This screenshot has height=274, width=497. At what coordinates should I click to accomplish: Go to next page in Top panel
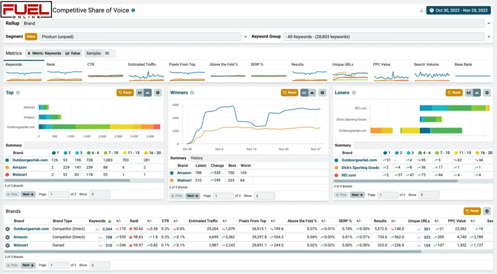pos(28,194)
